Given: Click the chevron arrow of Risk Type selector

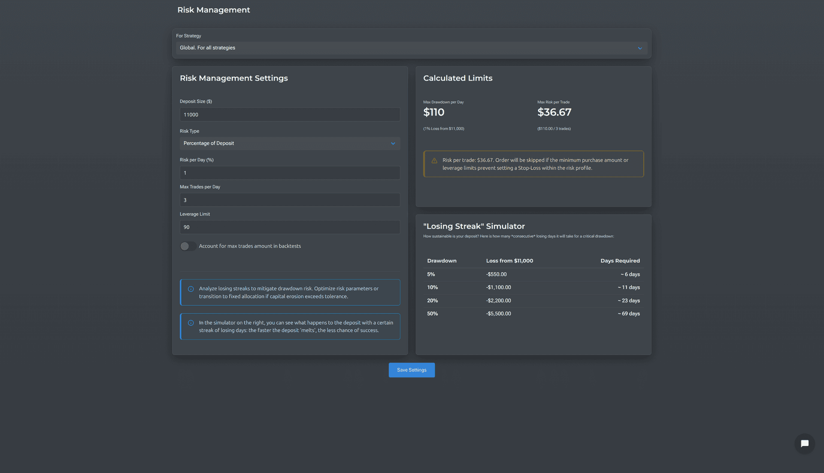Looking at the screenshot, I should [393, 144].
